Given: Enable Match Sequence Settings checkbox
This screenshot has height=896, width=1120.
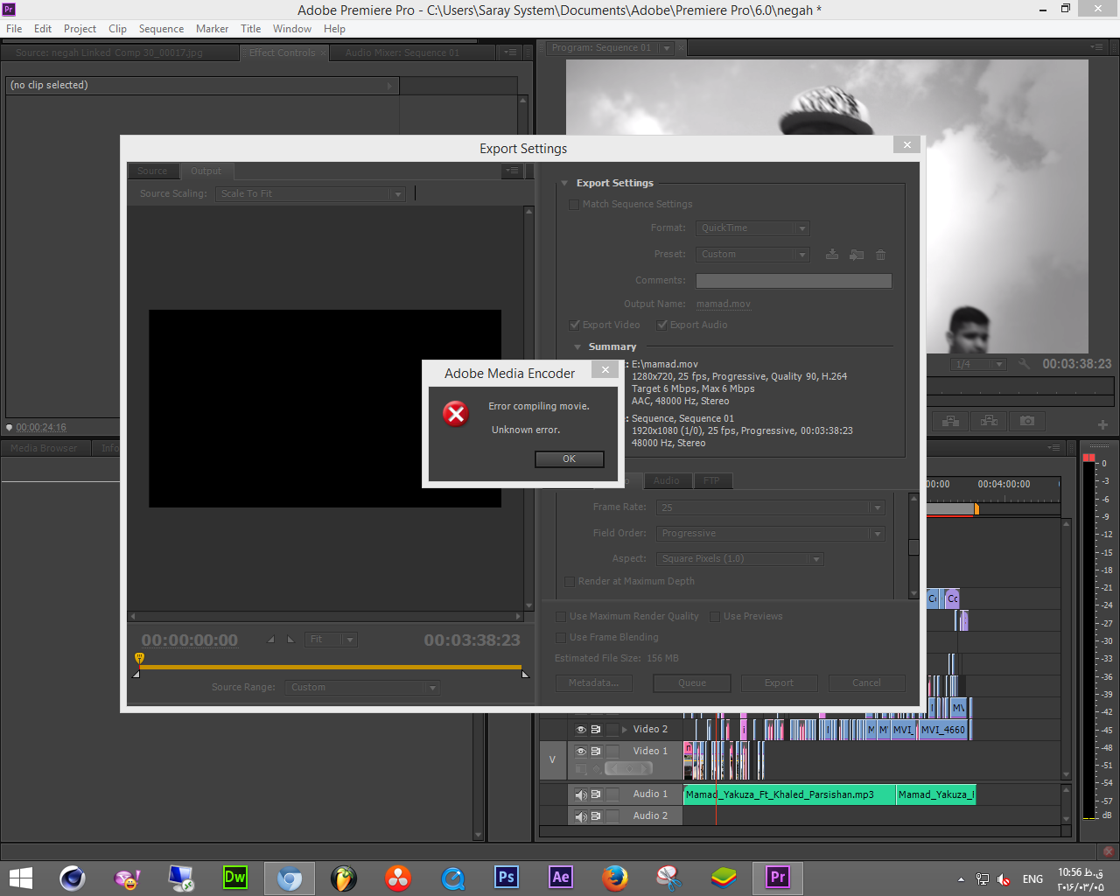Looking at the screenshot, I should [574, 205].
